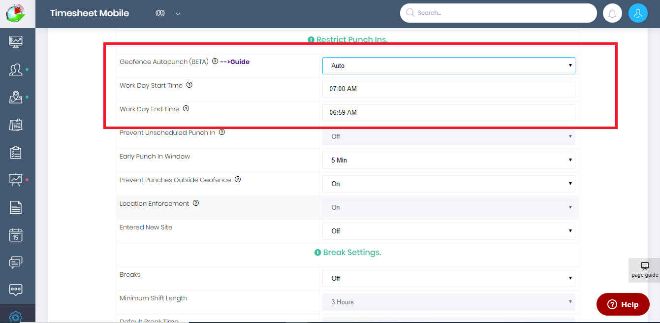
Task: Click the Timesheet Mobile title
Action: pos(90,13)
